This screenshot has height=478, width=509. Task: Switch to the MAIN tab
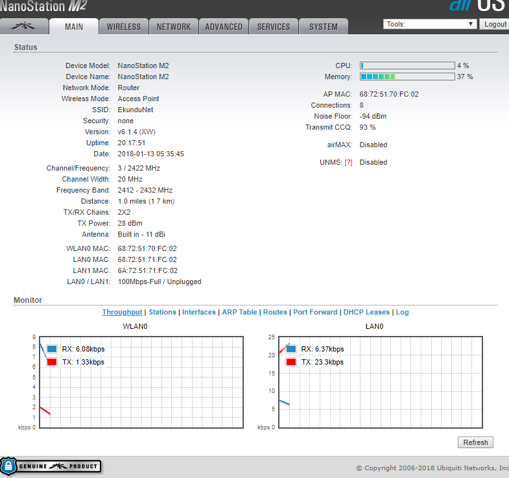click(x=74, y=27)
